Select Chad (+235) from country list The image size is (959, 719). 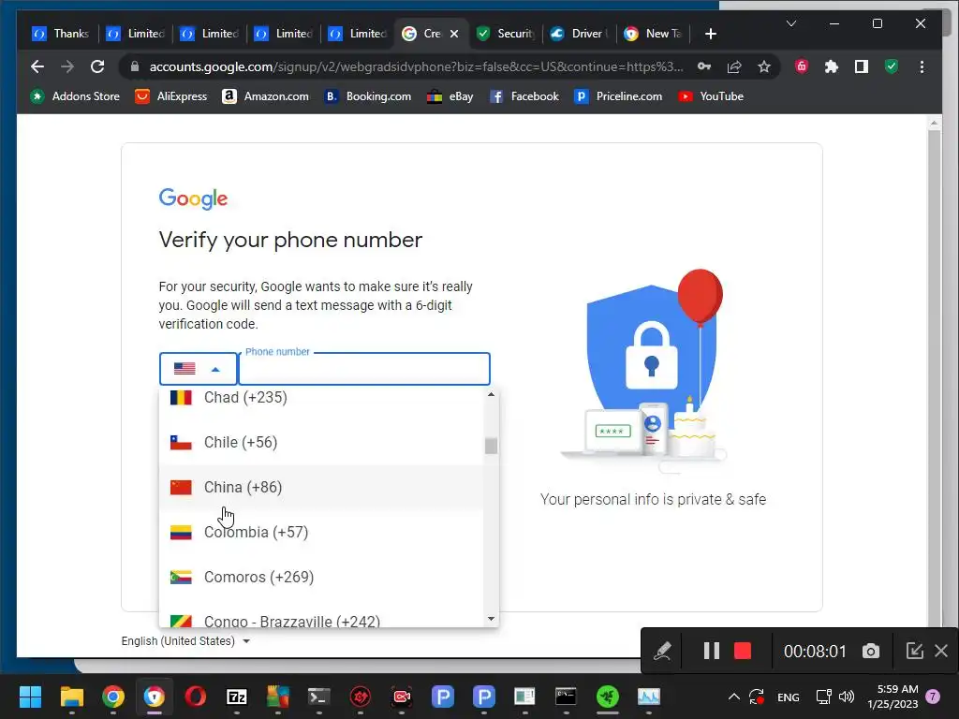pyautogui.click(x=321, y=398)
